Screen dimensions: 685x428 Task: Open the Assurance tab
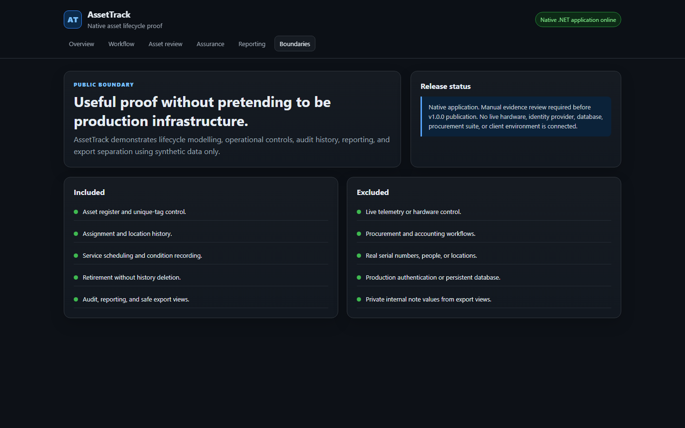coord(210,44)
